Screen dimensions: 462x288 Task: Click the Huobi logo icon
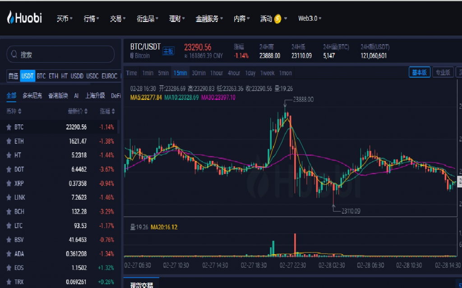10,18
